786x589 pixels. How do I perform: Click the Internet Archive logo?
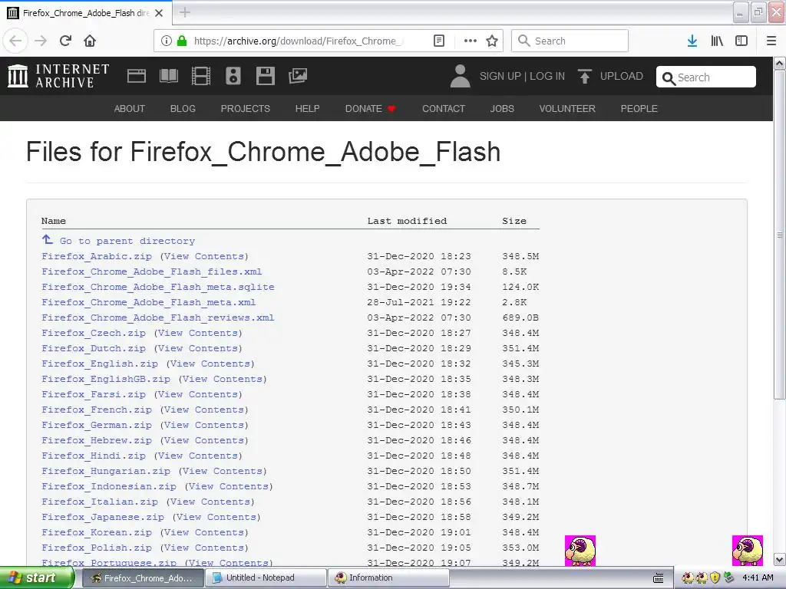click(58, 76)
